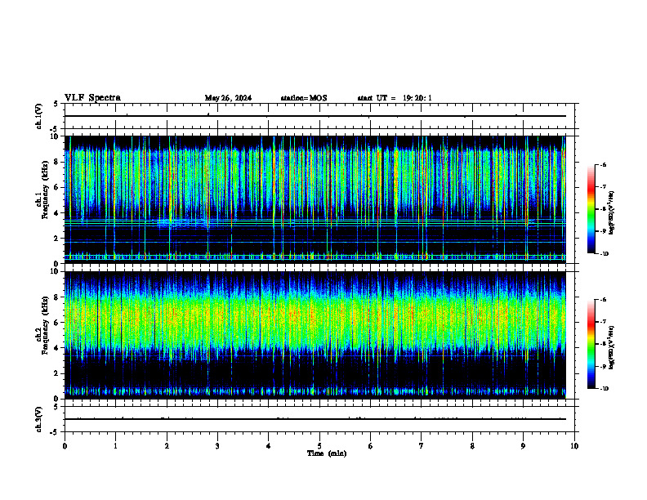Click the time axis tick label '7'

point(421,446)
